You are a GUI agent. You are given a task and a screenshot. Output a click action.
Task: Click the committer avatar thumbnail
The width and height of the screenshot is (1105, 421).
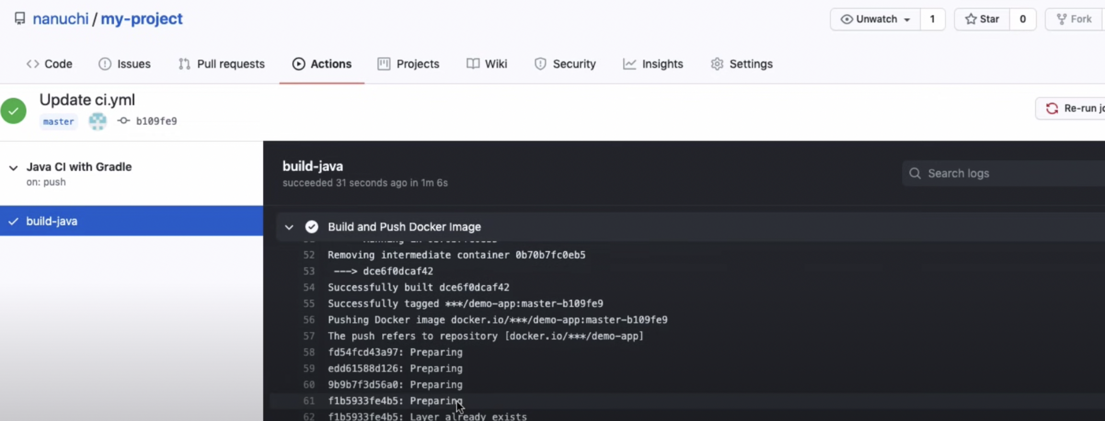point(98,121)
